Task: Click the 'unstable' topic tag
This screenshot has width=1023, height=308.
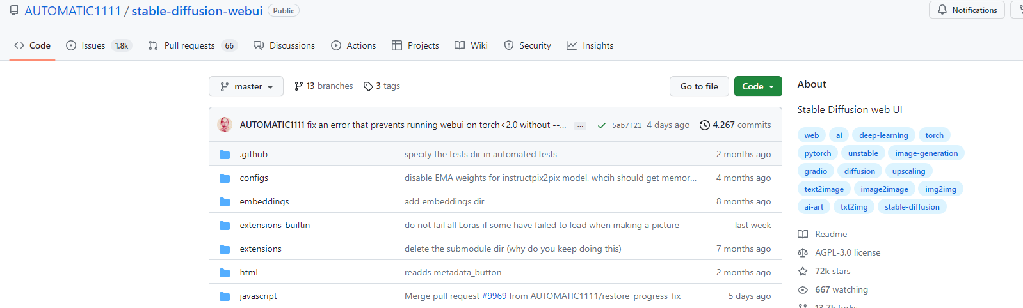Action: coord(863,153)
